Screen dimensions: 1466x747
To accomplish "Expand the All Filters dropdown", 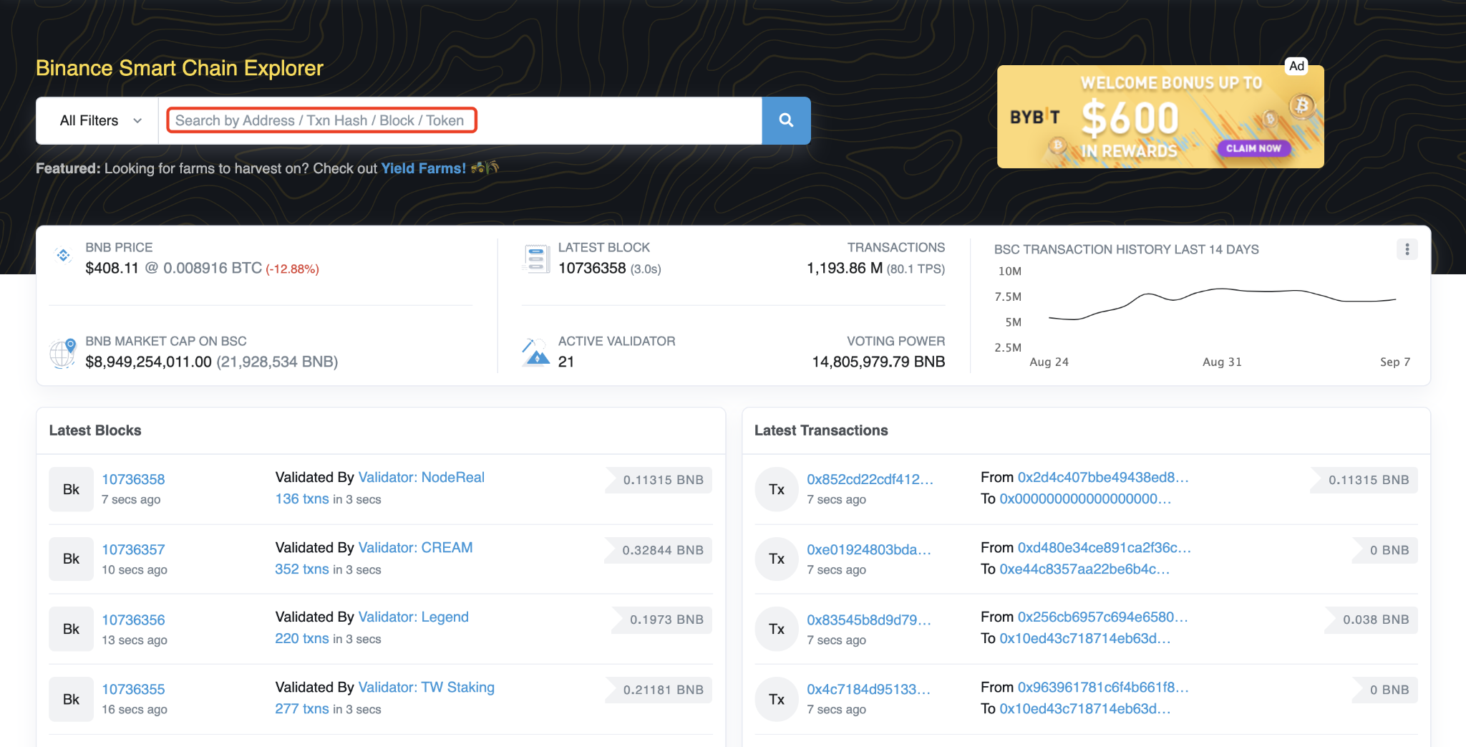I will pyautogui.click(x=97, y=120).
